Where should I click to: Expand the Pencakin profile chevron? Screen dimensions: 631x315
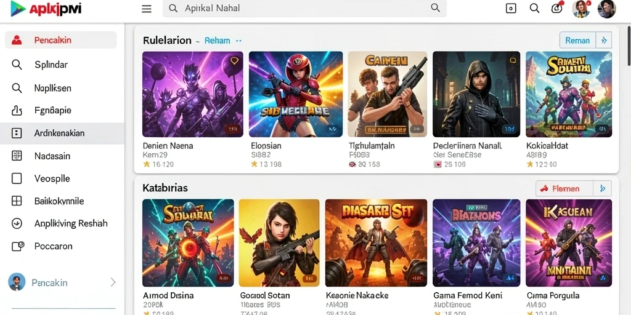coord(113,282)
